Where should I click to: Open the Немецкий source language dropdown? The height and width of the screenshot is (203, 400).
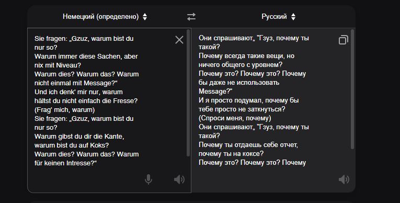tap(105, 17)
